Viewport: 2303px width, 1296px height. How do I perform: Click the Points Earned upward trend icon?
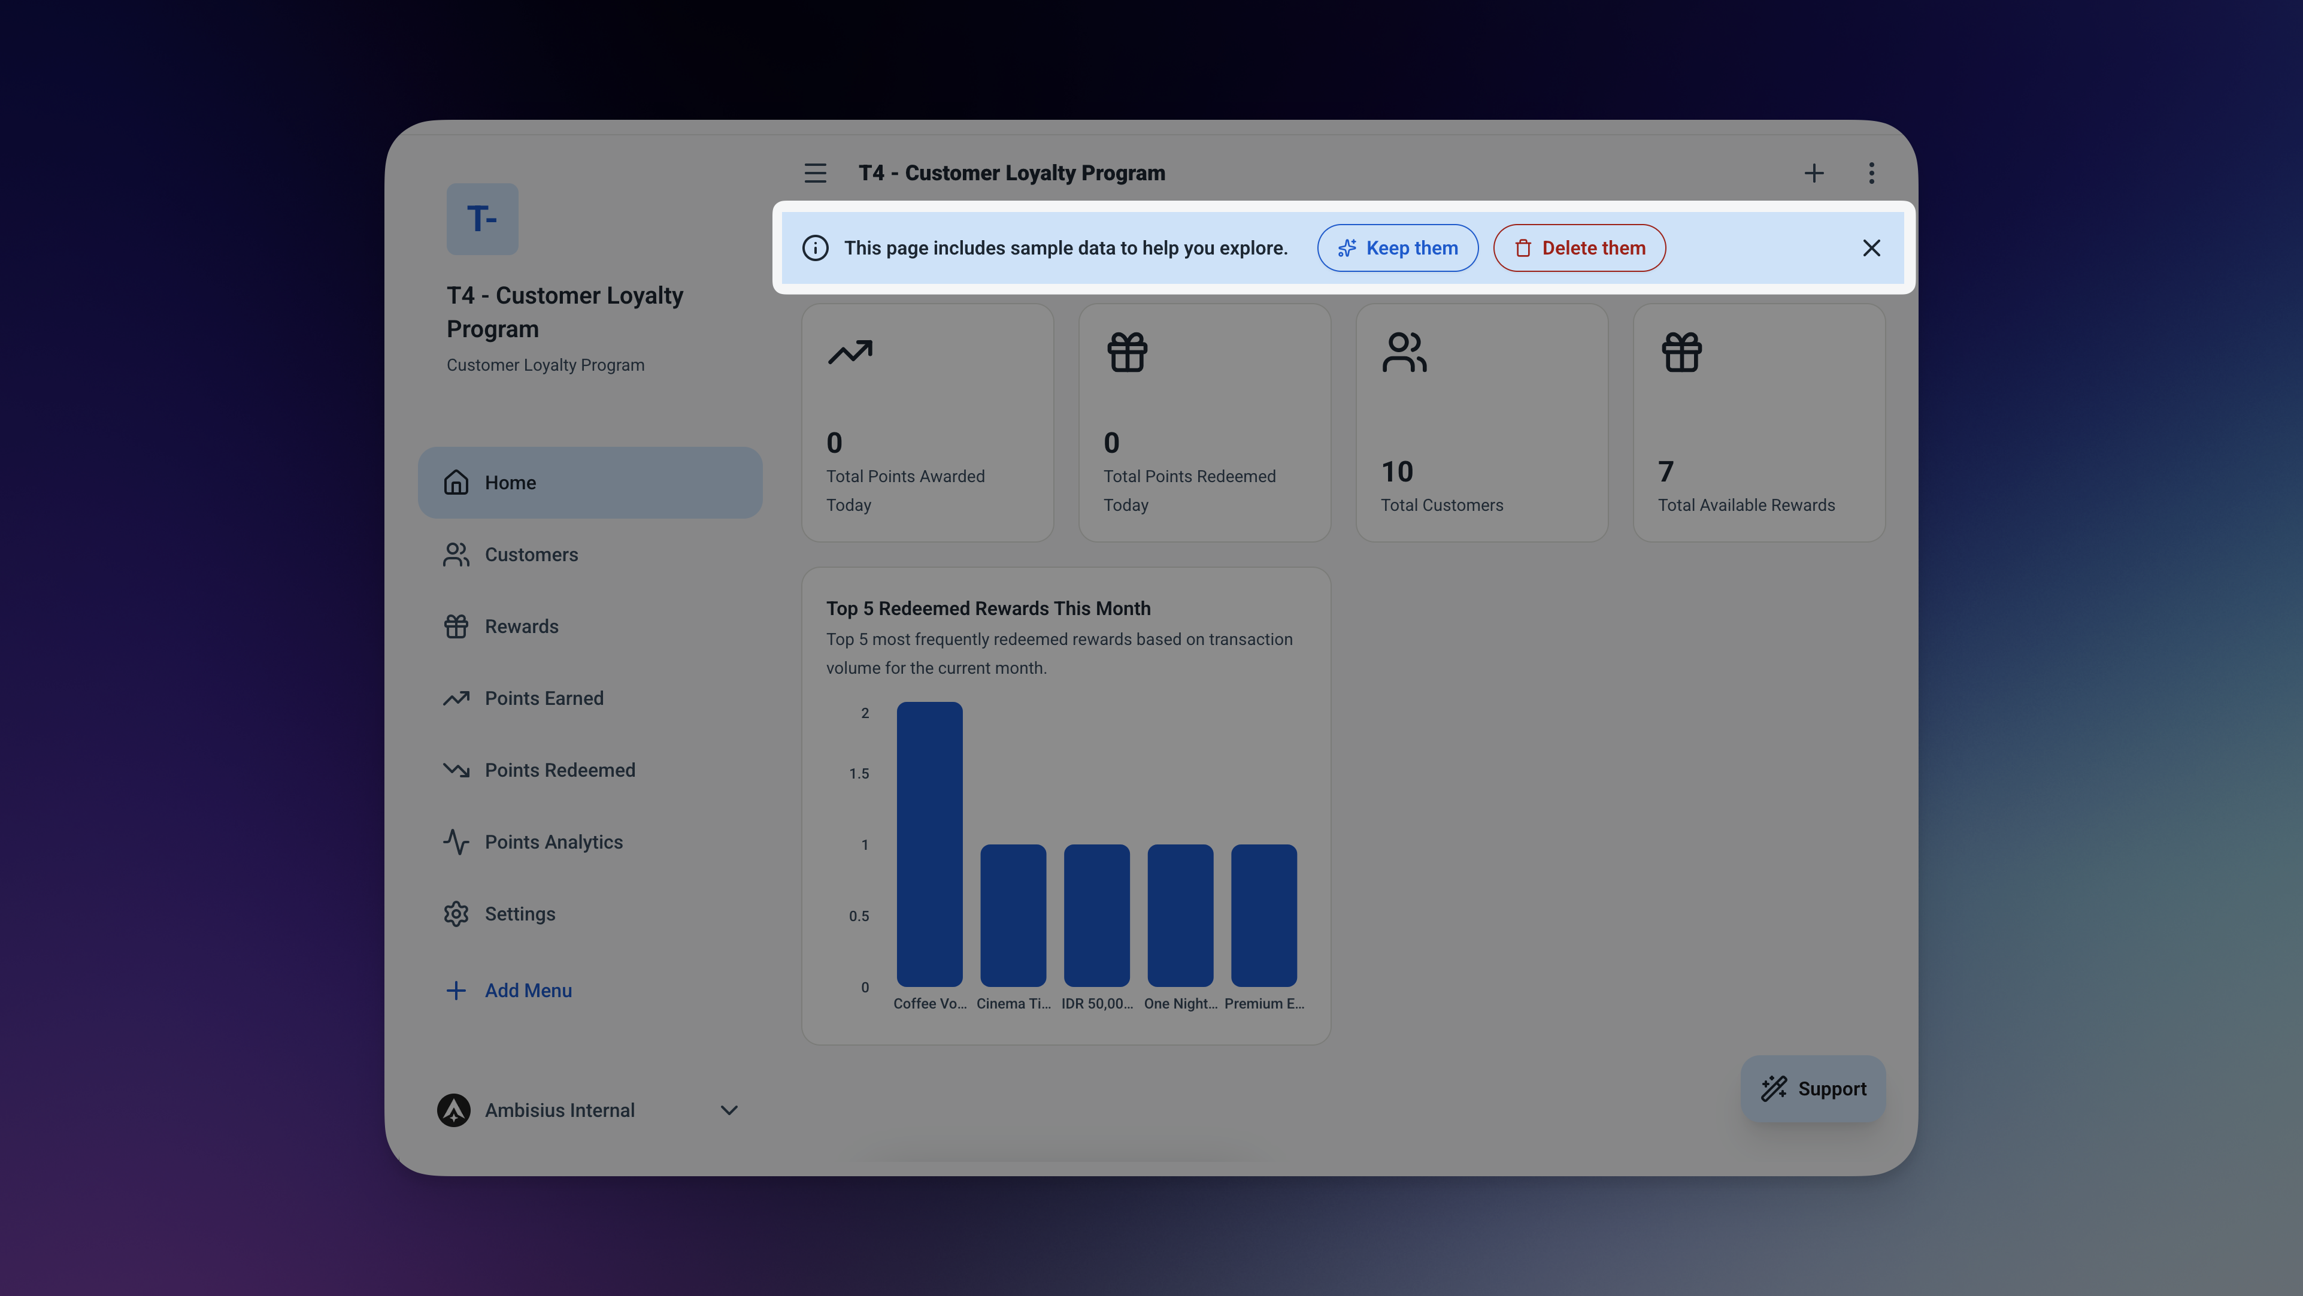click(456, 698)
